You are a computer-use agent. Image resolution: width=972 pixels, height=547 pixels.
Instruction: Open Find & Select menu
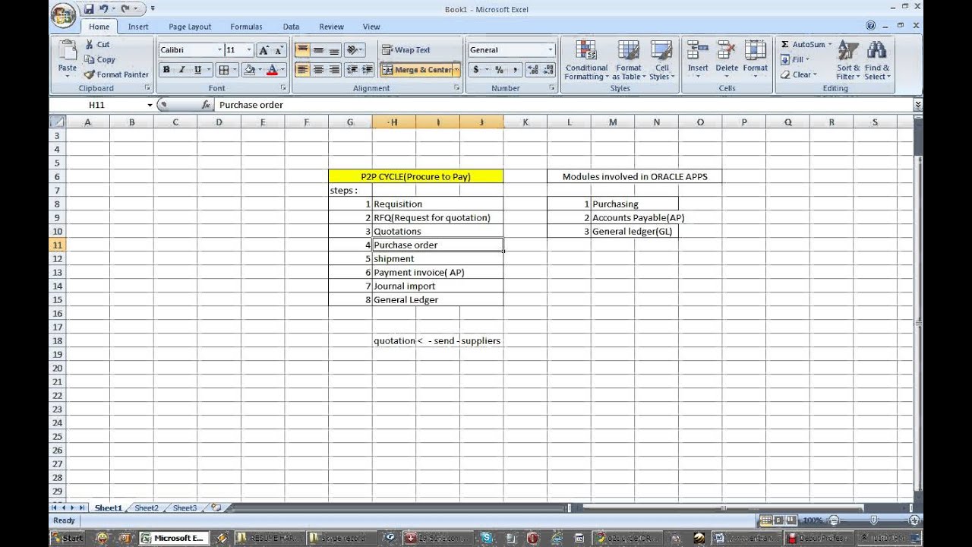point(876,60)
